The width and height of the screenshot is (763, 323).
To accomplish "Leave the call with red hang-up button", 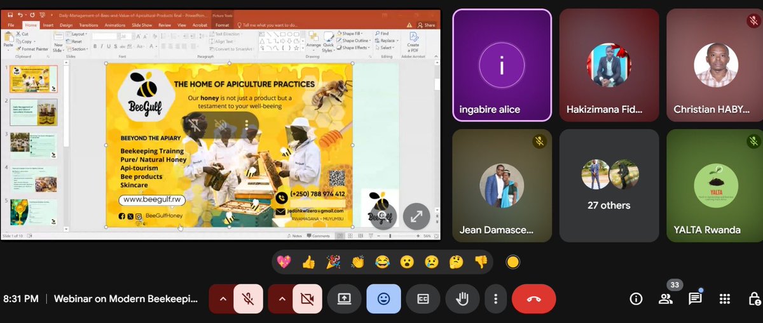I will 533,299.
